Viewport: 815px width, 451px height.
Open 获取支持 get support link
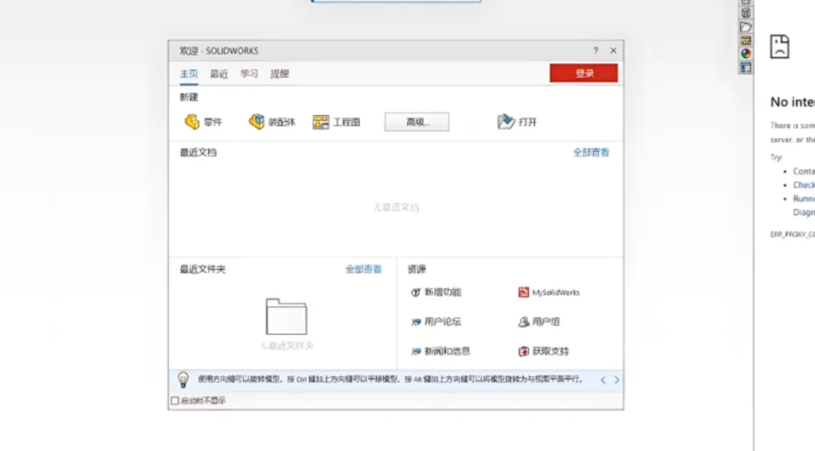tap(543, 351)
